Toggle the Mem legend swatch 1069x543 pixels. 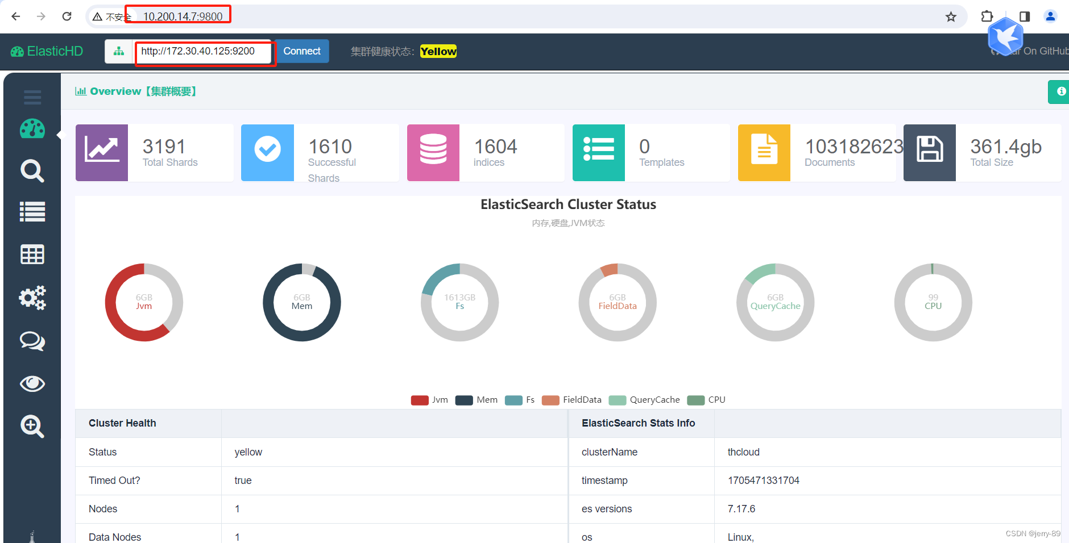click(464, 400)
